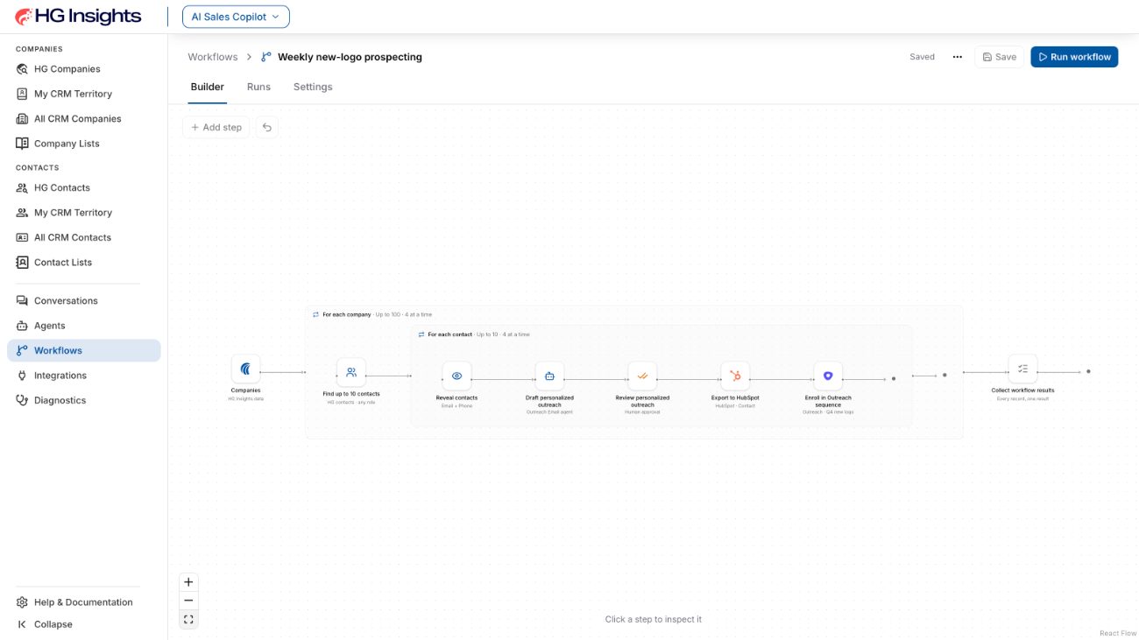Click the undo arrow icon

click(x=267, y=127)
